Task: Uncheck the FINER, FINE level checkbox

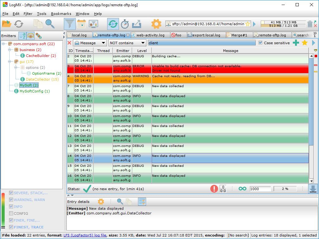Action: [11, 220]
